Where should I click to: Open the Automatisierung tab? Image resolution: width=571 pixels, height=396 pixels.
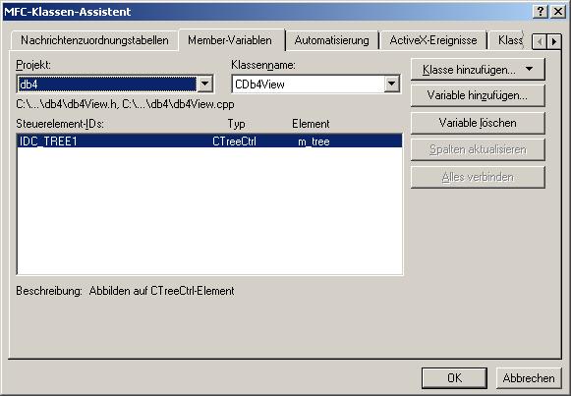click(332, 40)
